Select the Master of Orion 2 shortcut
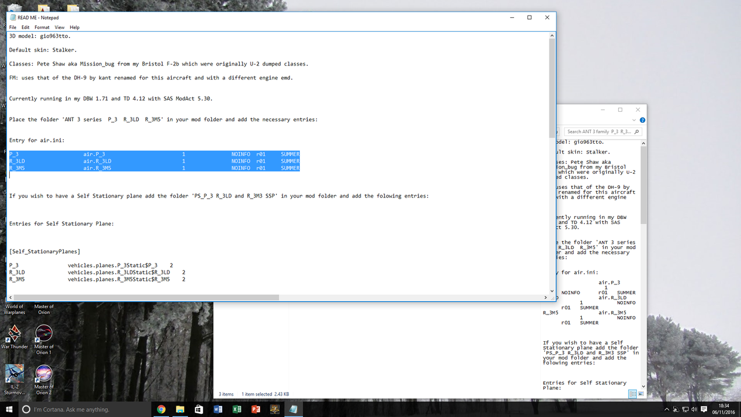The width and height of the screenshot is (741, 417). click(44, 379)
